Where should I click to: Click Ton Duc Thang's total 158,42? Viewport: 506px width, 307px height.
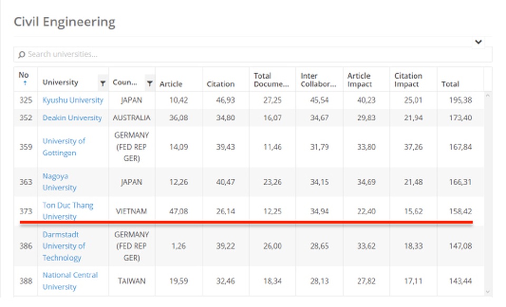pos(461,211)
